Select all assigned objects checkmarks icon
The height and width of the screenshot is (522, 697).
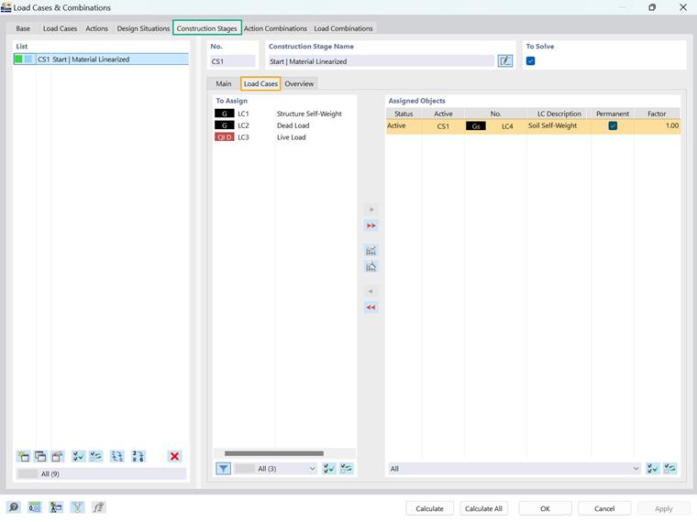653,468
